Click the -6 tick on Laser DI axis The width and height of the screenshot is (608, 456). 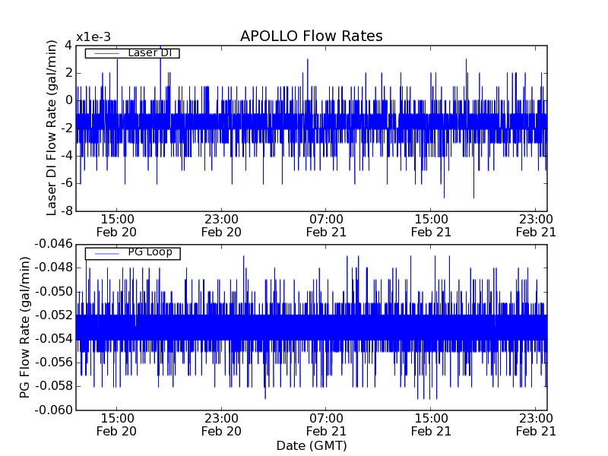click(66, 183)
